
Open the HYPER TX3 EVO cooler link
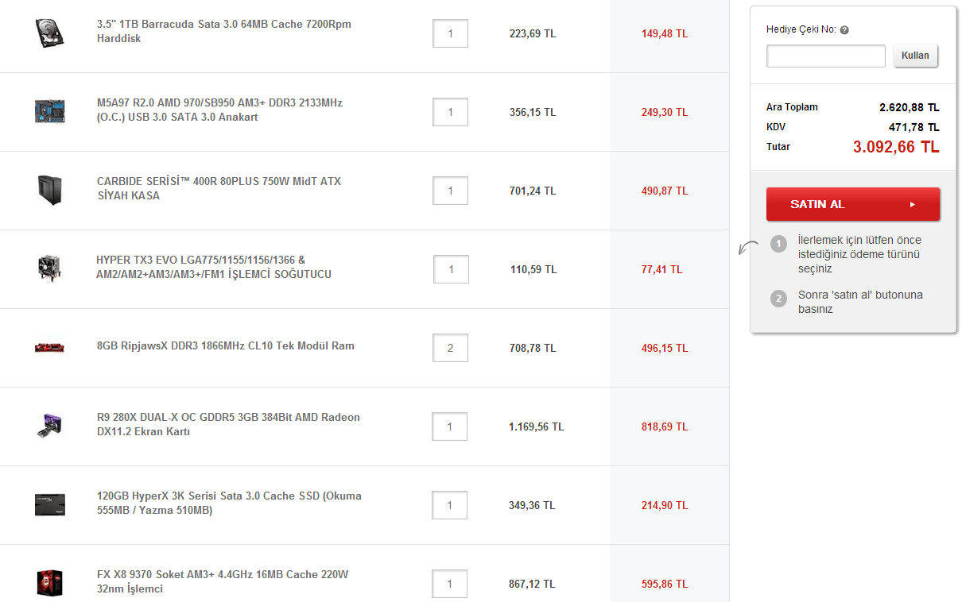pos(213,267)
